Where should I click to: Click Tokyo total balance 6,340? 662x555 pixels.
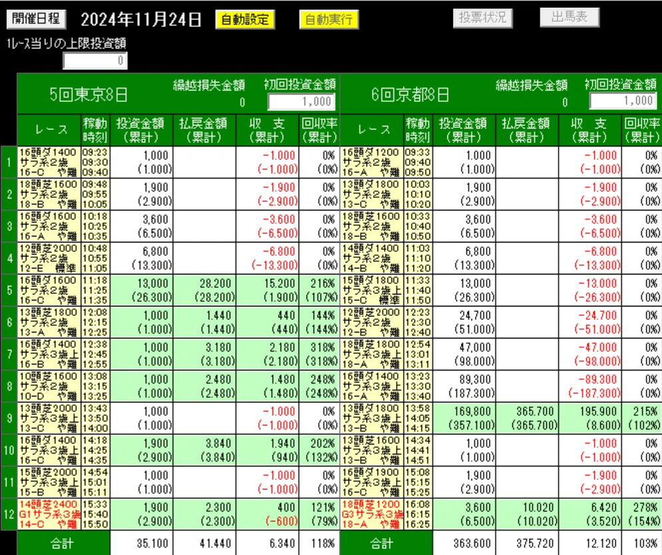pyautogui.click(x=267, y=543)
